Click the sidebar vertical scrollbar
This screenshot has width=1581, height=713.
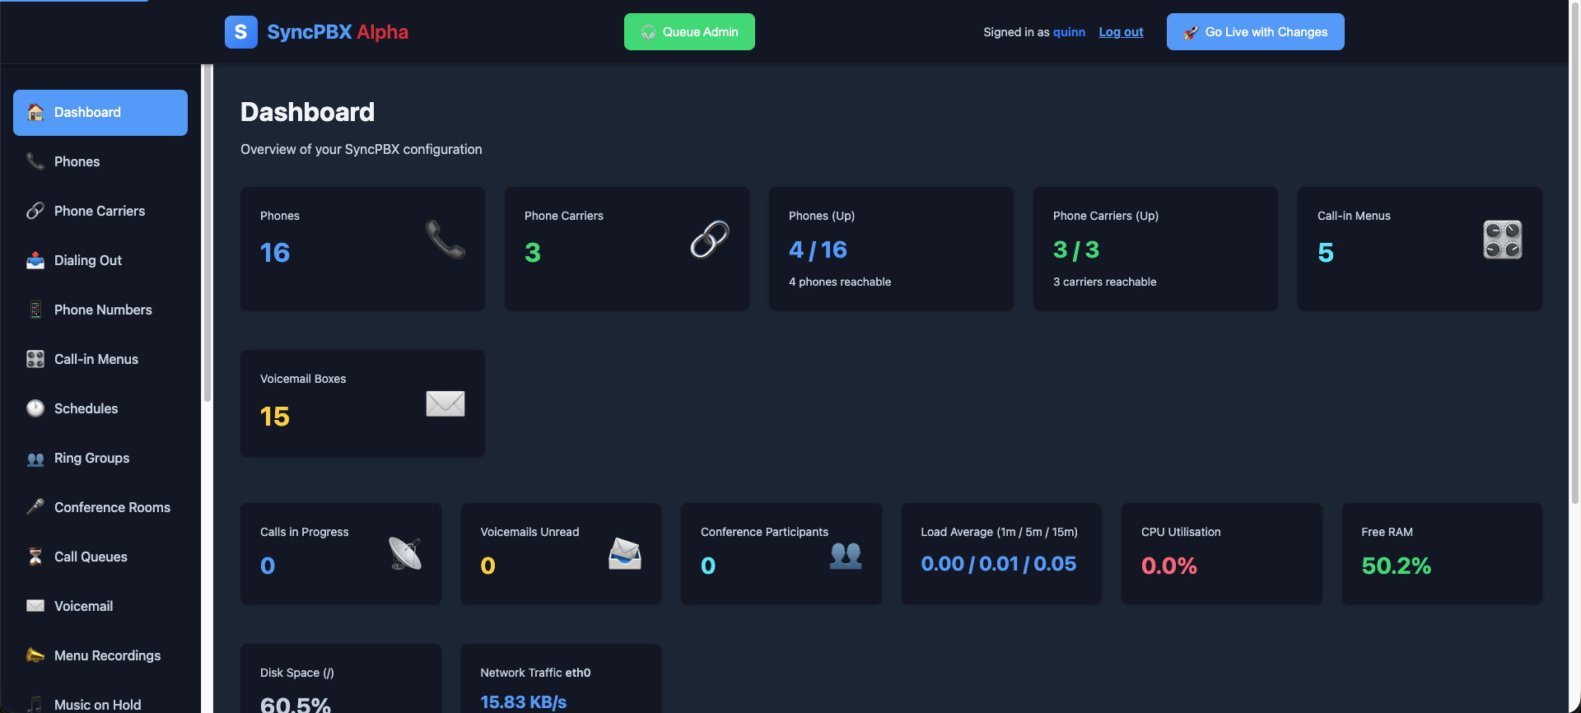pos(208,233)
